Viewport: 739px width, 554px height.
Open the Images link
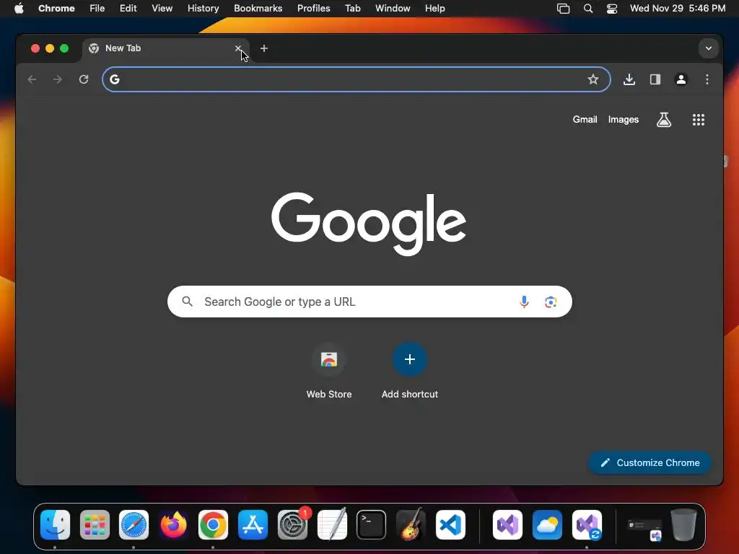623,120
